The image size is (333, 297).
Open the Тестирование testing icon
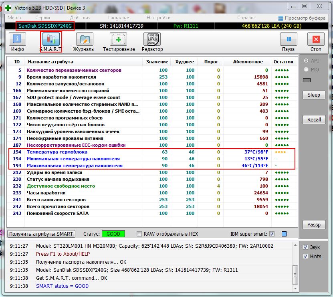[118, 39]
